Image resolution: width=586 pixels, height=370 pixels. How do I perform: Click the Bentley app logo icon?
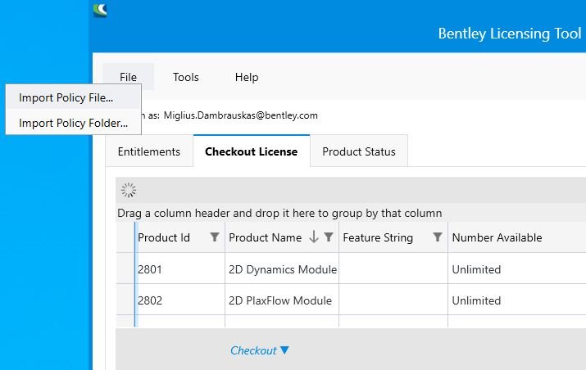[101, 10]
